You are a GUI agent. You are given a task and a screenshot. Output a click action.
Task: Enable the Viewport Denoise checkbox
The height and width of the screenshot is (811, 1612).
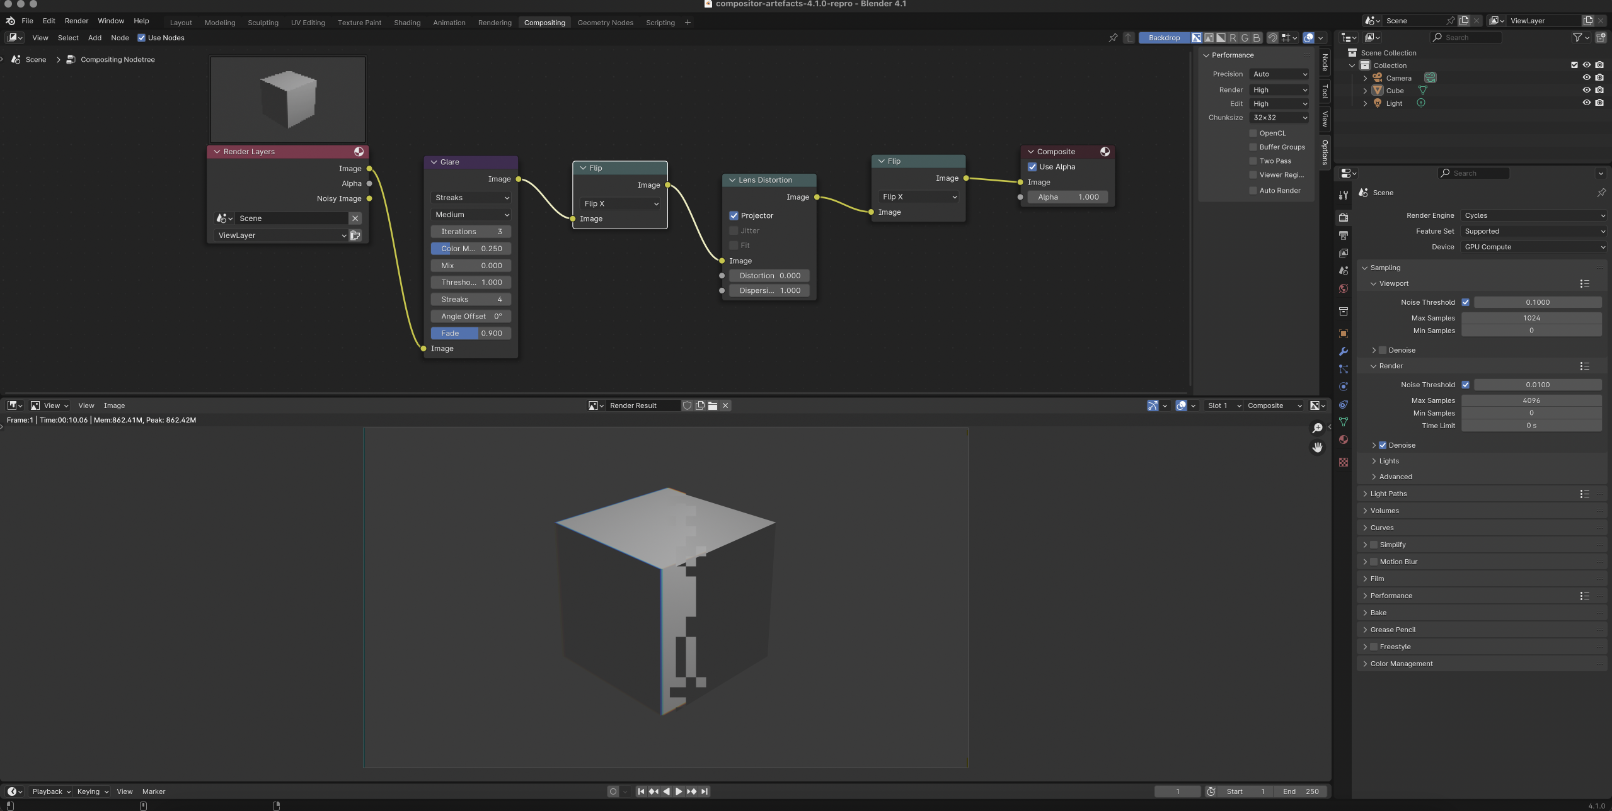1383,350
